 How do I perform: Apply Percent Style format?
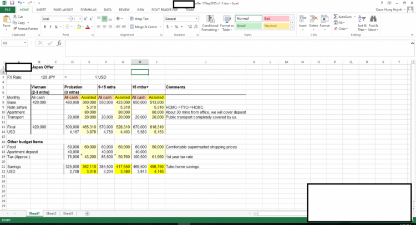click(176, 27)
